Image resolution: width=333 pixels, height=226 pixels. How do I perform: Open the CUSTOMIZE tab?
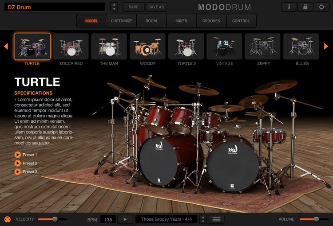click(122, 21)
